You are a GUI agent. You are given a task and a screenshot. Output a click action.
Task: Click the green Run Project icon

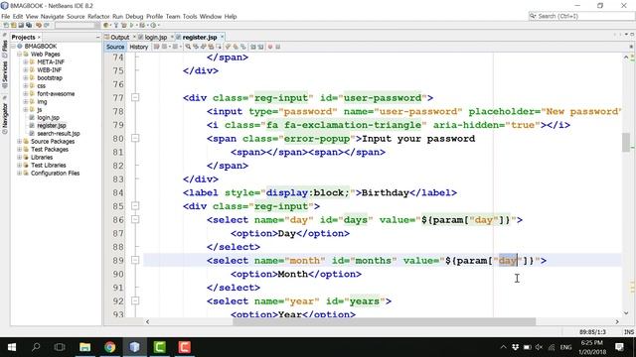pos(131,25)
